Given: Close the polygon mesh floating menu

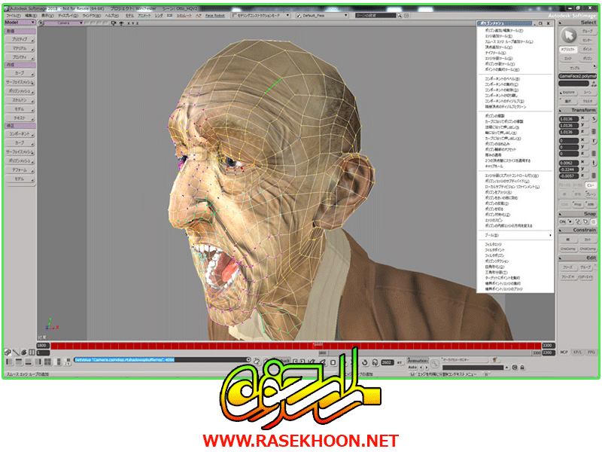Looking at the screenshot, I should 549,23.
